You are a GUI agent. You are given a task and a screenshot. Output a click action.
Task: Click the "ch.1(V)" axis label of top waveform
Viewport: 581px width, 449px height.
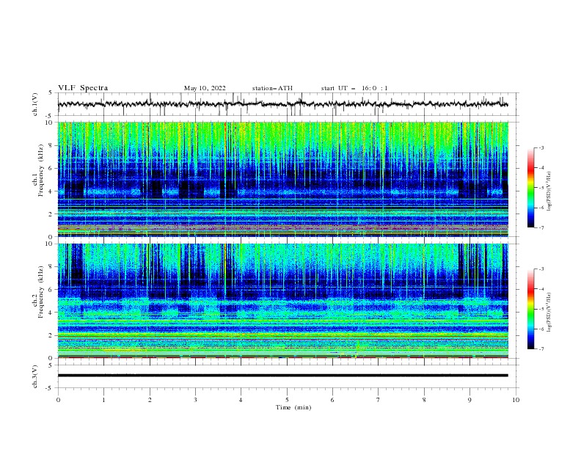[35, 104]
